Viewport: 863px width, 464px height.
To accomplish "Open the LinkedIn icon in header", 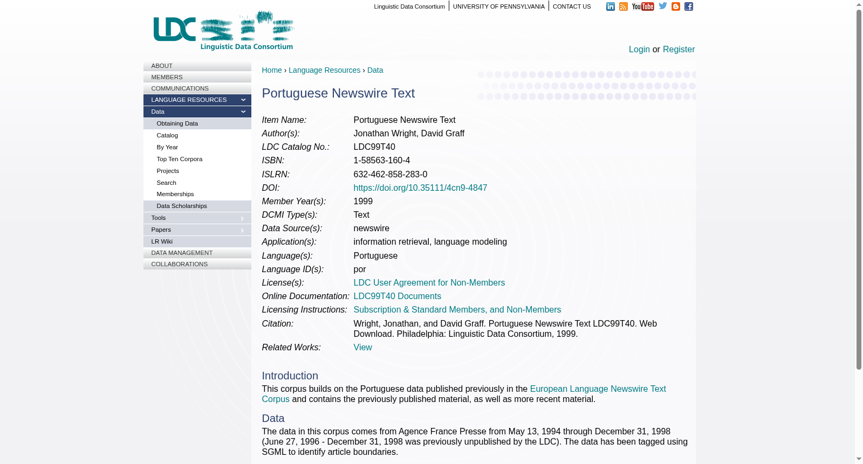I will [610, 6].
